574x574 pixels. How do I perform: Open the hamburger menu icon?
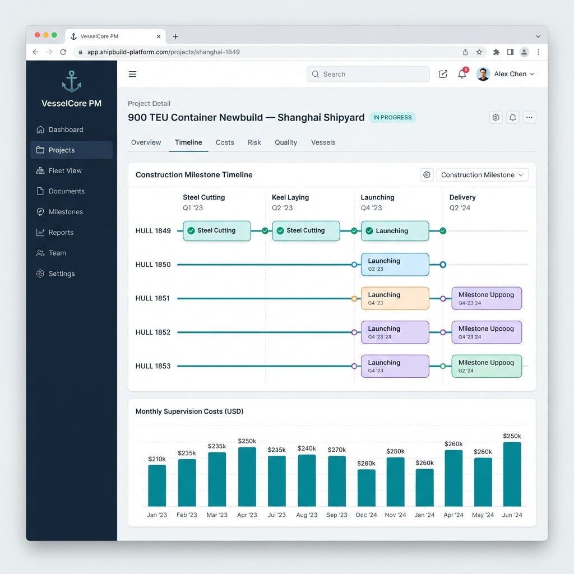point(132,74)
